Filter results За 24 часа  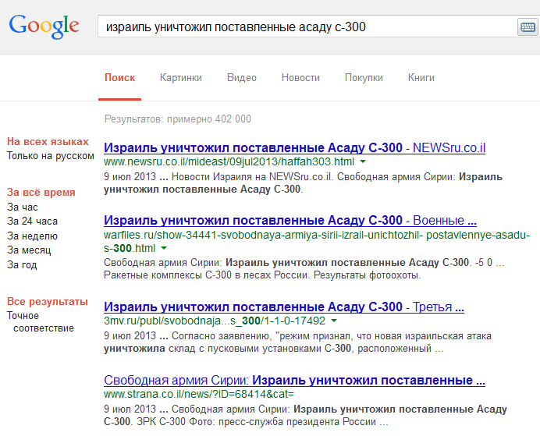click(32, 222)
